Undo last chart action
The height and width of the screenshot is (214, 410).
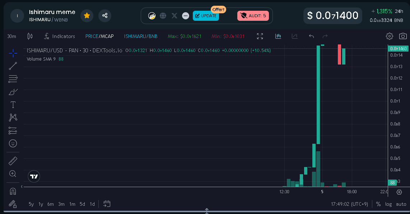click(311, 36)
